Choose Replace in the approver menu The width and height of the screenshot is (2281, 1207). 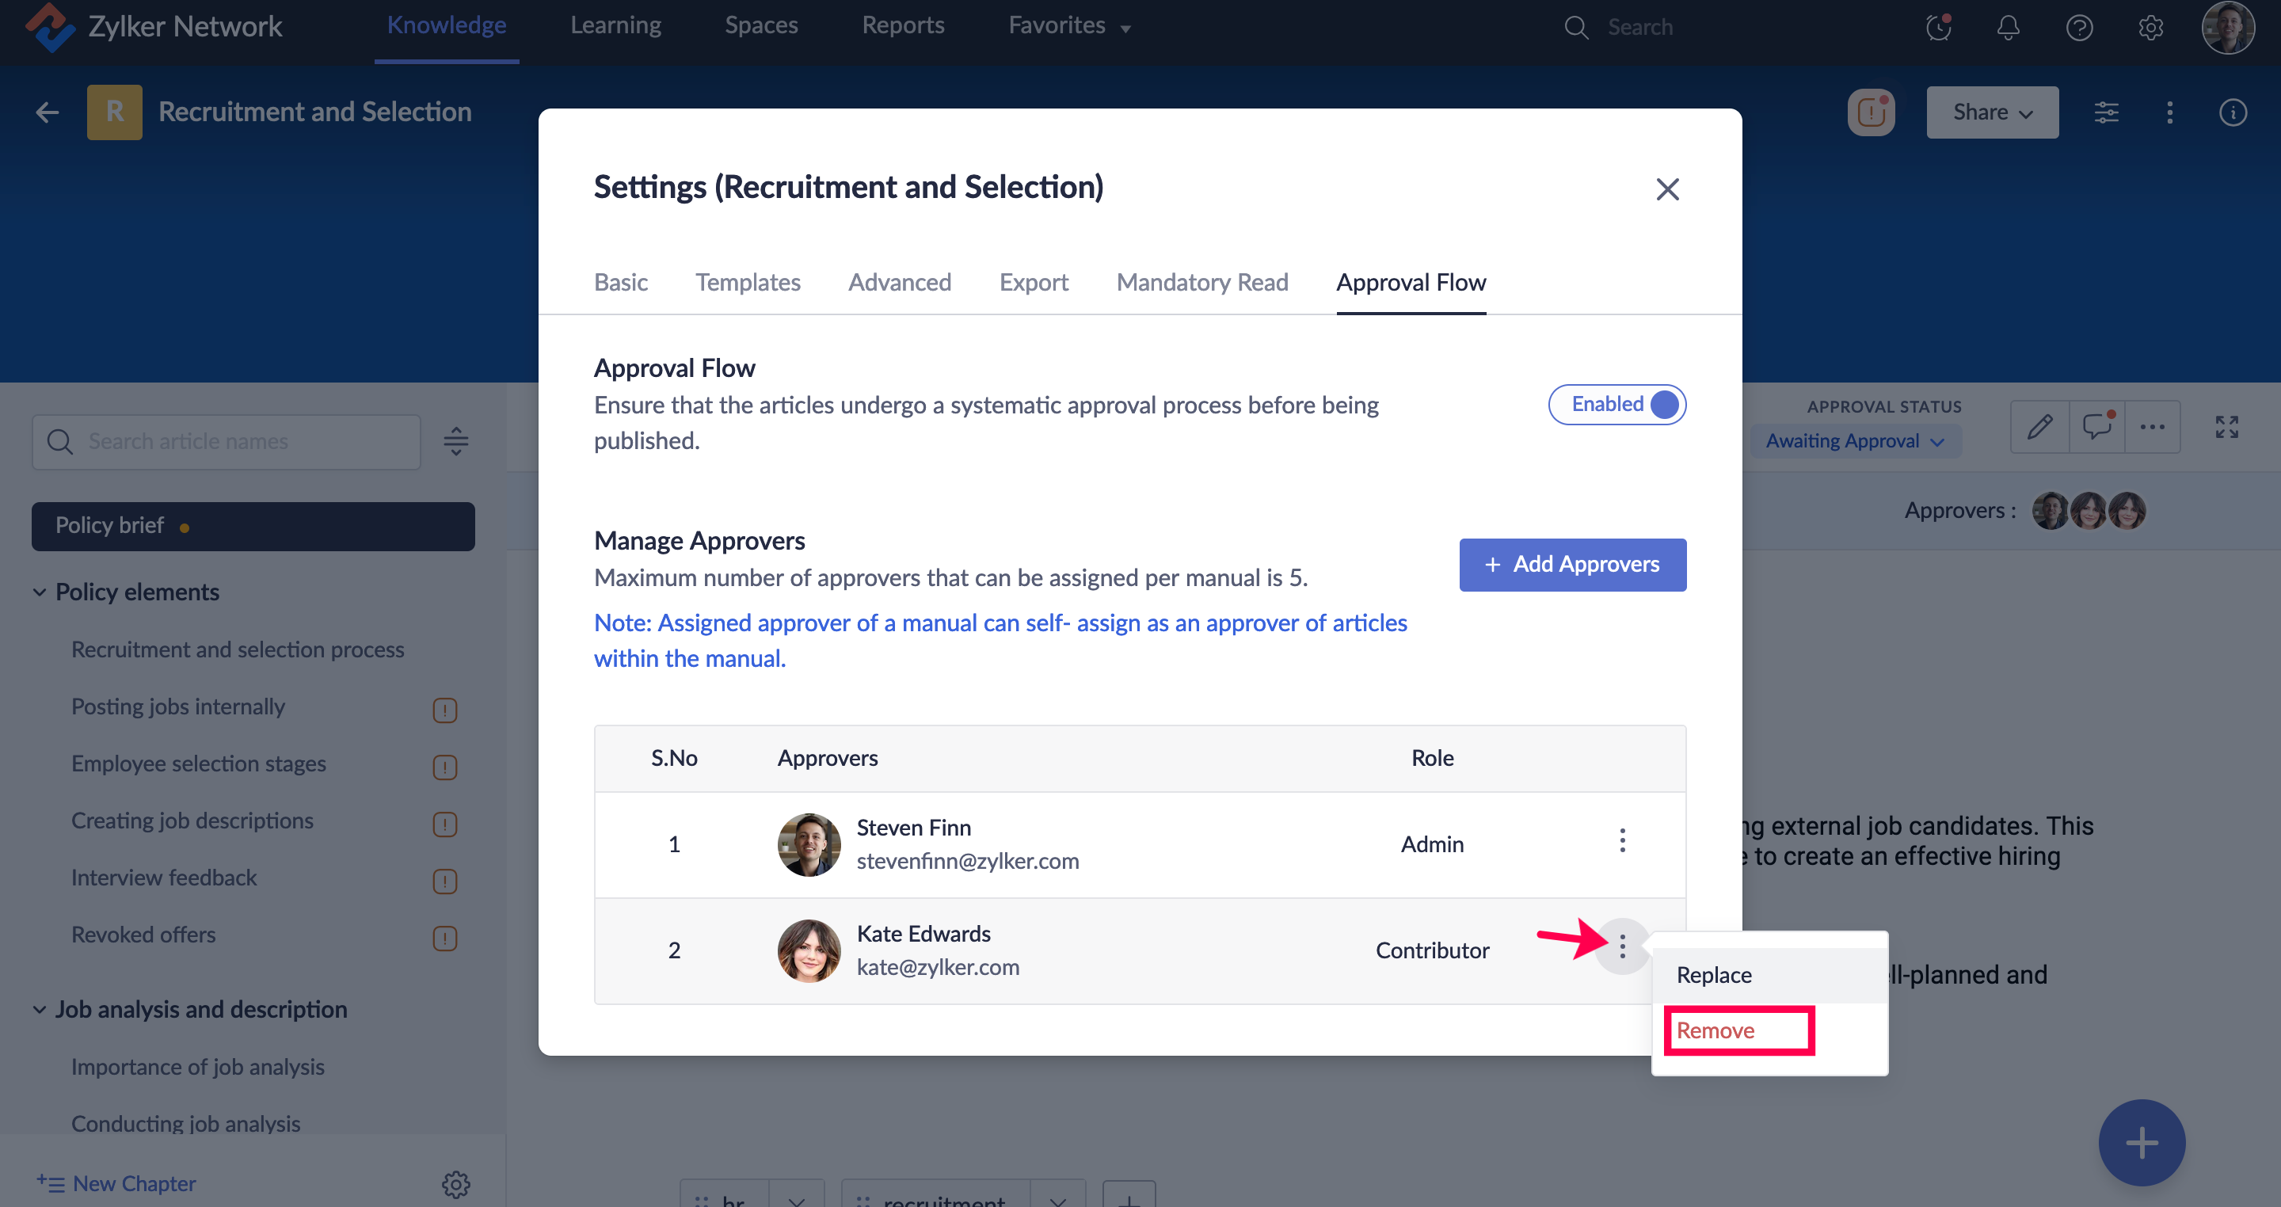(1713, 975)
